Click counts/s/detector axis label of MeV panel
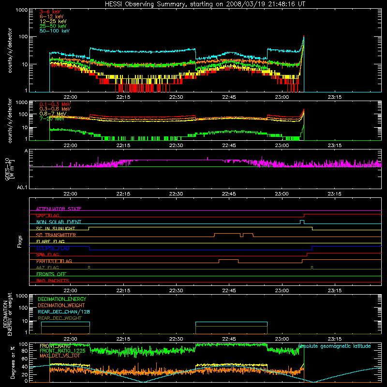 click(10, 120)
